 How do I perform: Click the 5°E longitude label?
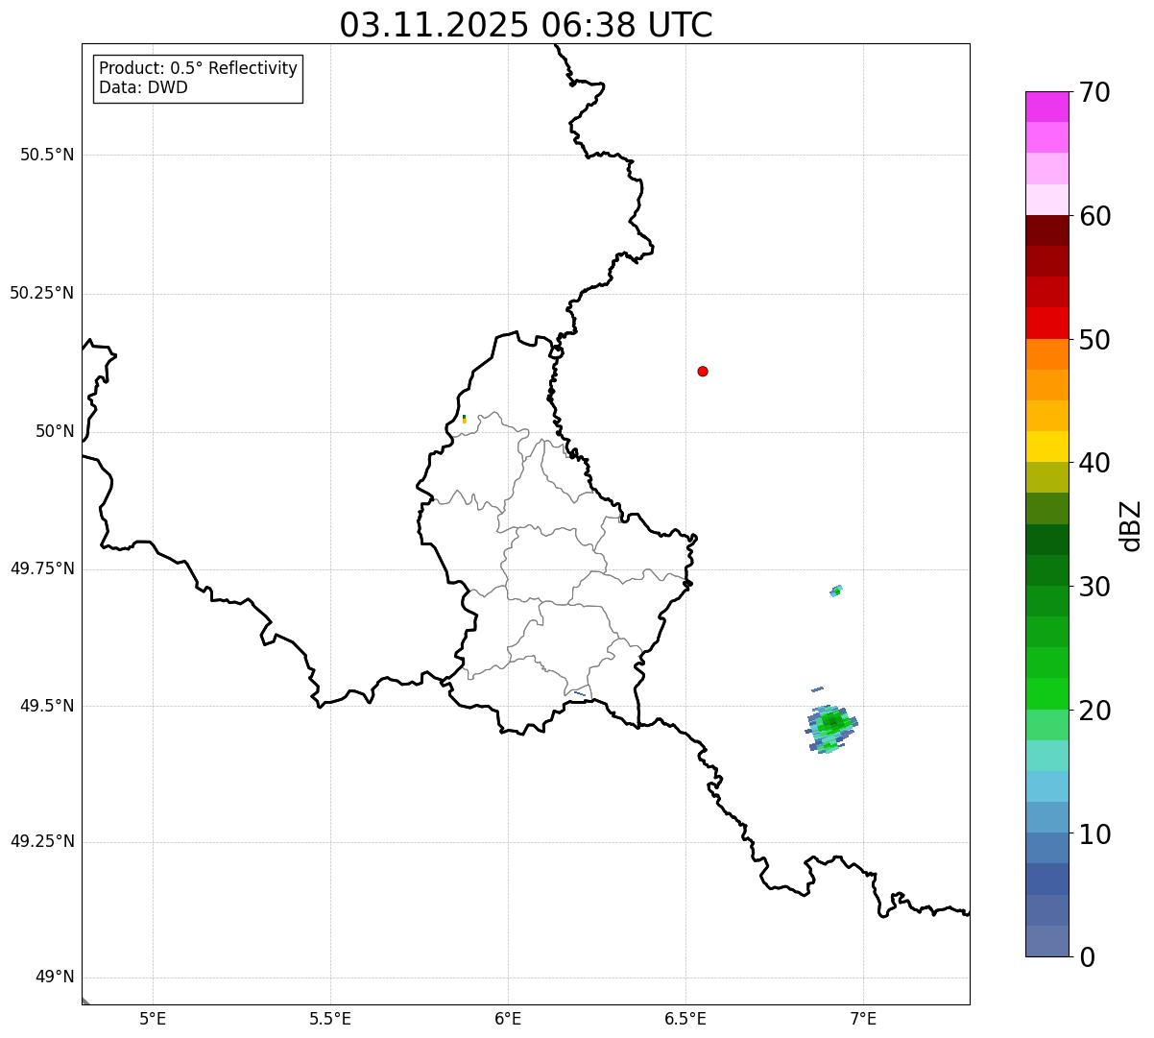coord(153,1019)
